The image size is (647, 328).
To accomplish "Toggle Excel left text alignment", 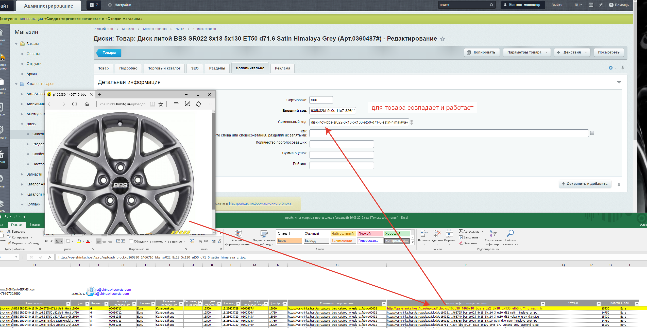I will 99,241.
